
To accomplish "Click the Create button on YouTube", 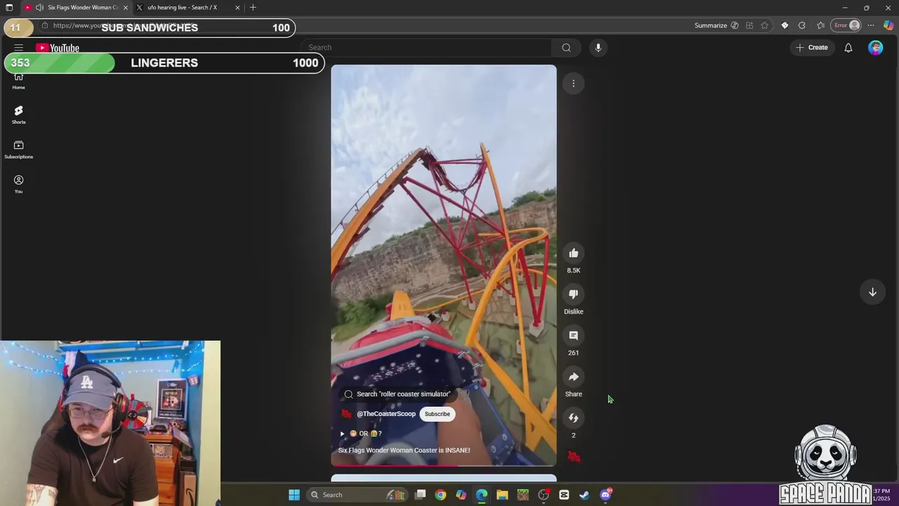I will [812, 48].
